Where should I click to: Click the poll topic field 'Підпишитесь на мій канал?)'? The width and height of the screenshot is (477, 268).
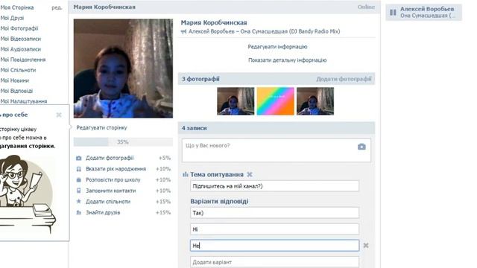pyautogui.click(x=274, y=186)
